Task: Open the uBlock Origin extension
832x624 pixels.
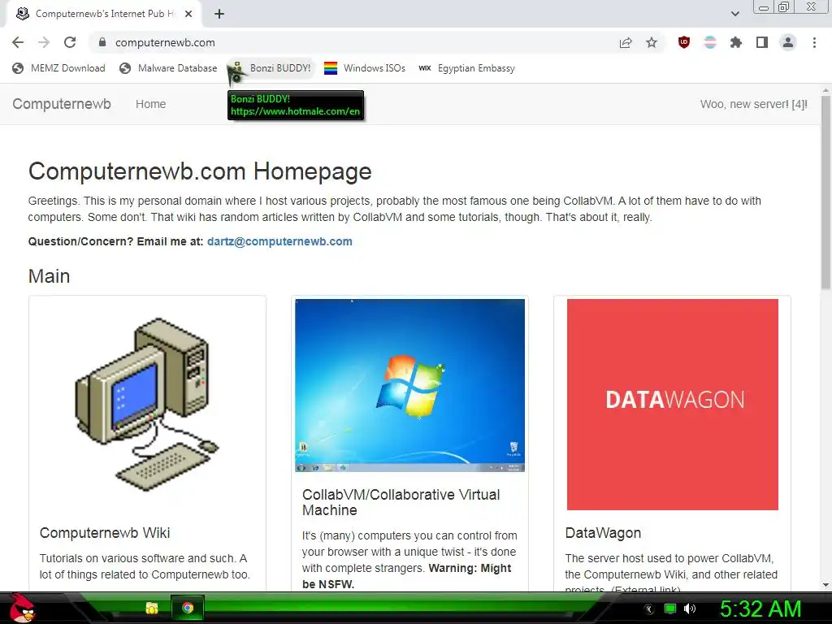Action: [684, 42]
